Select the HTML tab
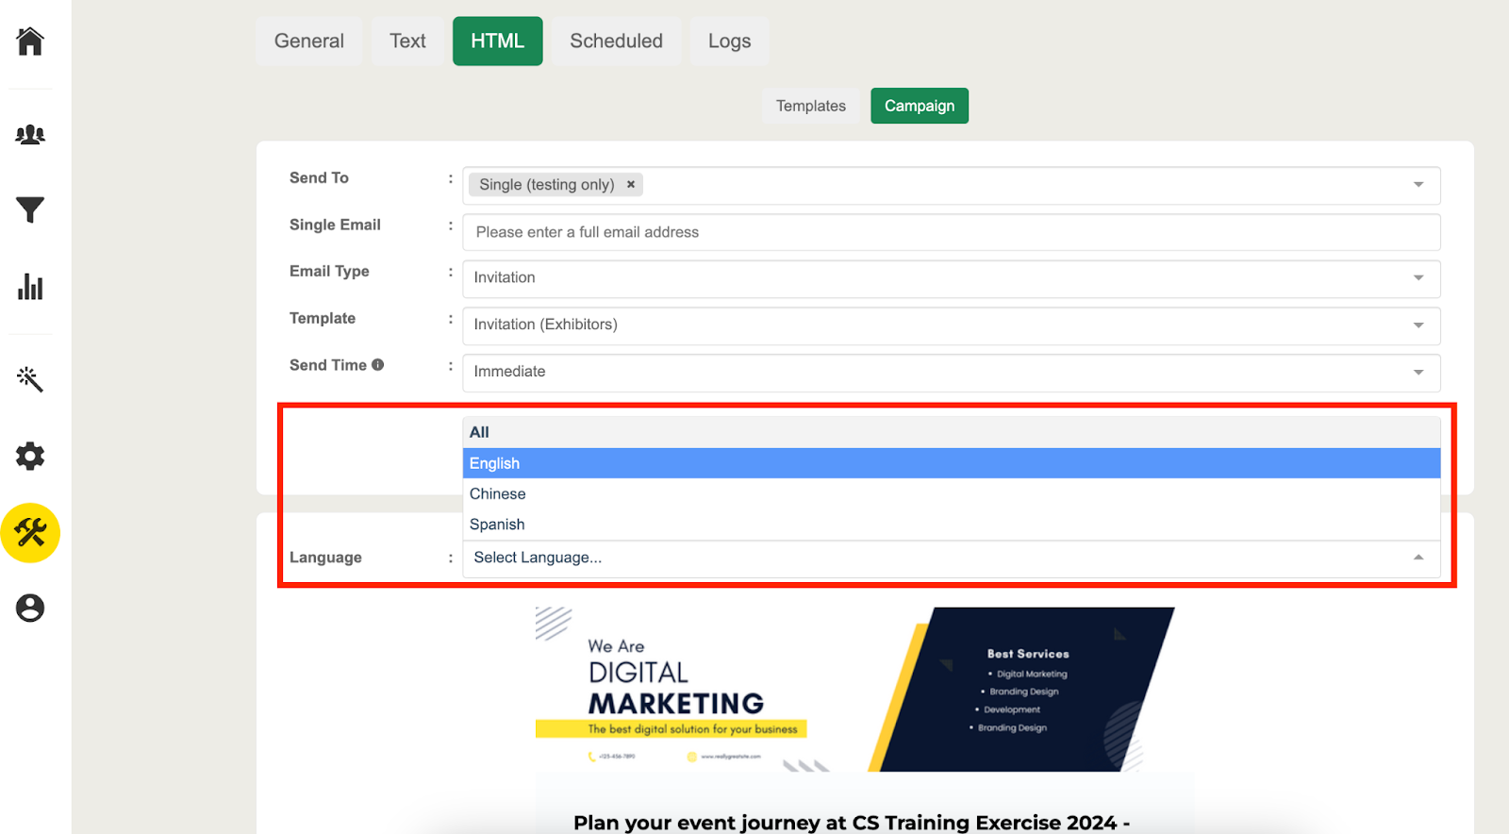 (x=498, y=42)
